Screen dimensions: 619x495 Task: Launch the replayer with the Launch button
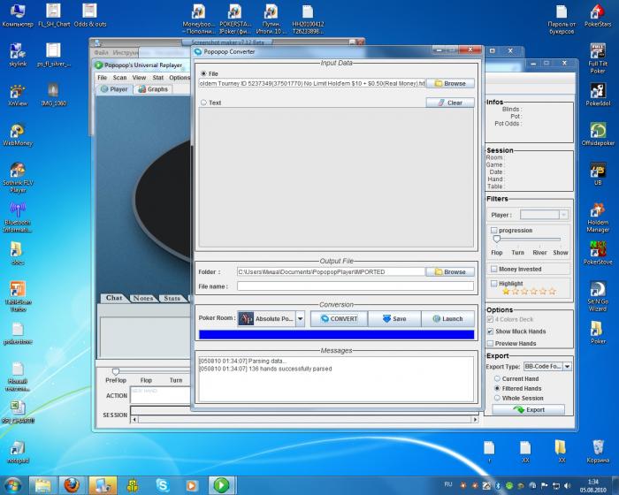pos(447,319)
